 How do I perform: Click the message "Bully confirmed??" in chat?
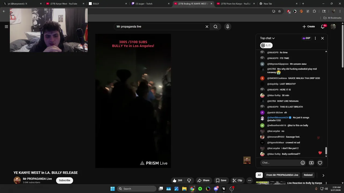(291, 154)
